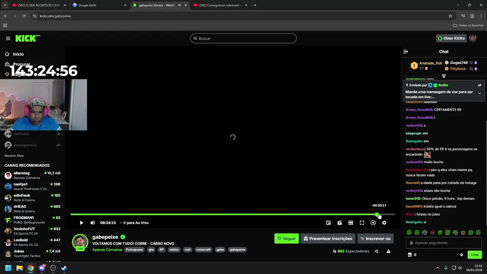
Task: Mute the stream volume icon
Action: pyautogui.click(x=92, y=223)
